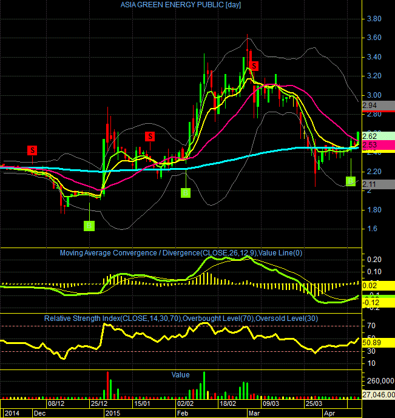Click the 27,046.00 volume value tag
The image size is (395, 418).
(379, 394)
